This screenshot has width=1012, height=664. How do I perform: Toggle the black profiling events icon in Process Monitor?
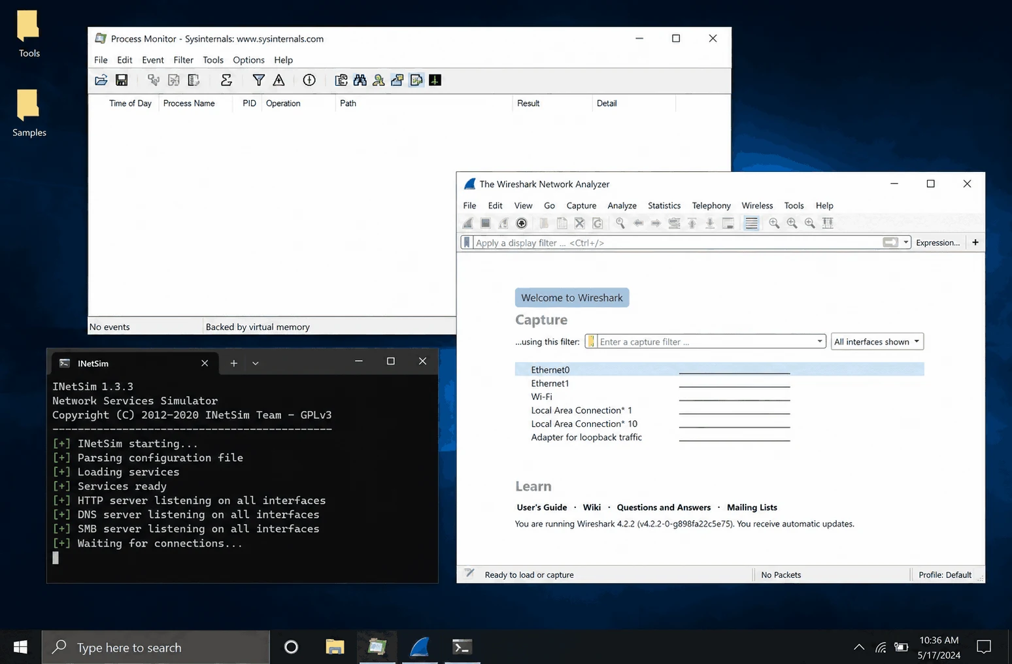435,80
